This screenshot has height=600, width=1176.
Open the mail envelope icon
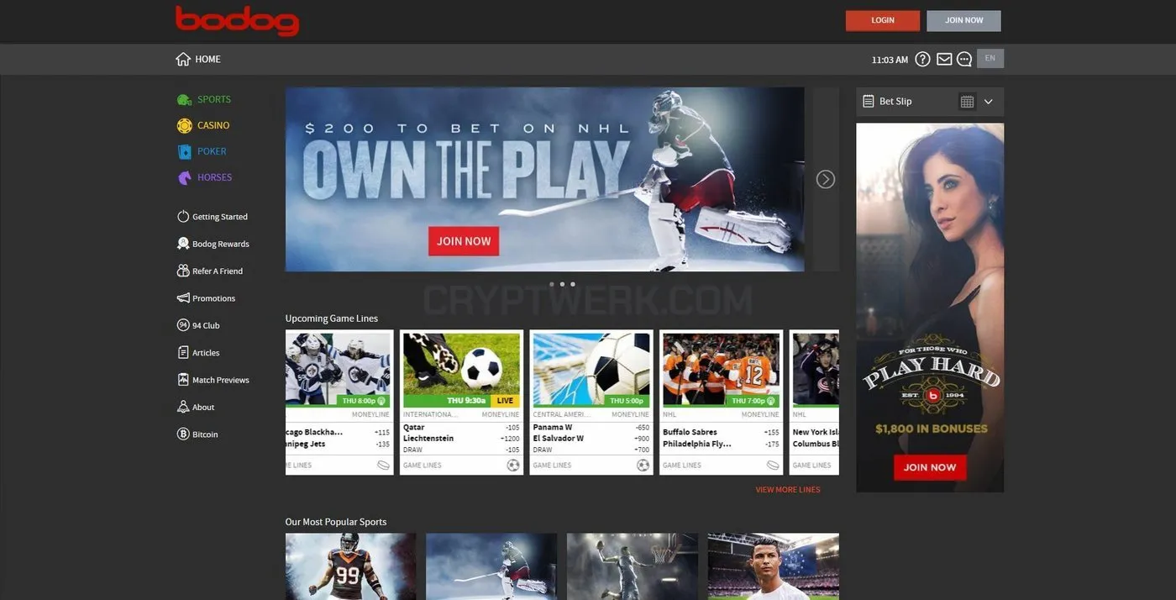coord(944,59)
